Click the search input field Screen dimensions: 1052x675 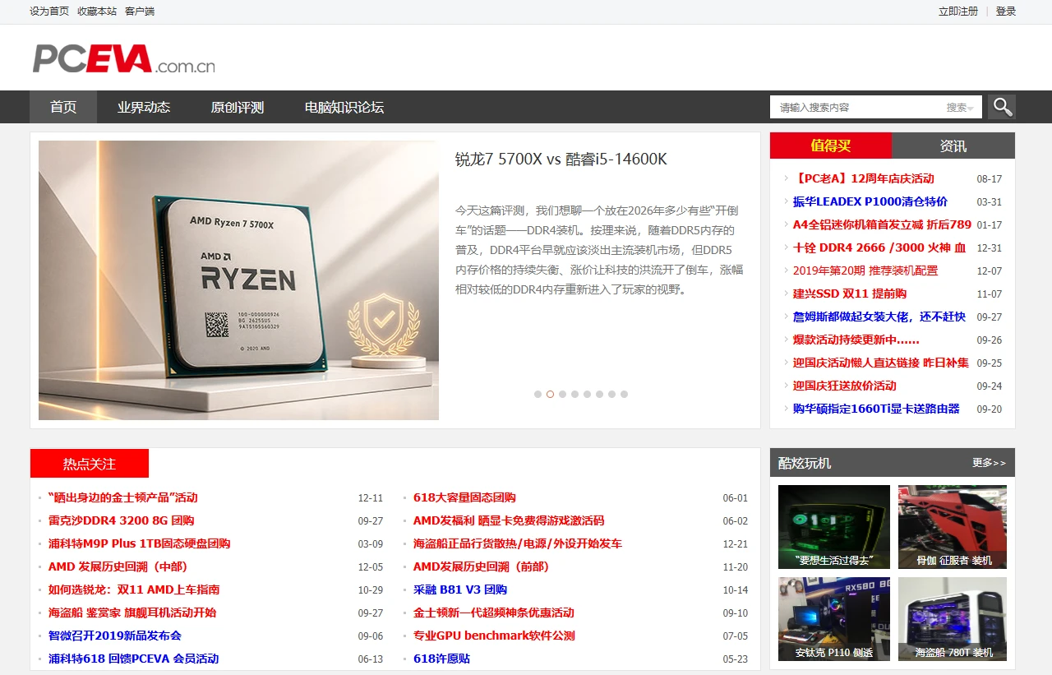858,107
